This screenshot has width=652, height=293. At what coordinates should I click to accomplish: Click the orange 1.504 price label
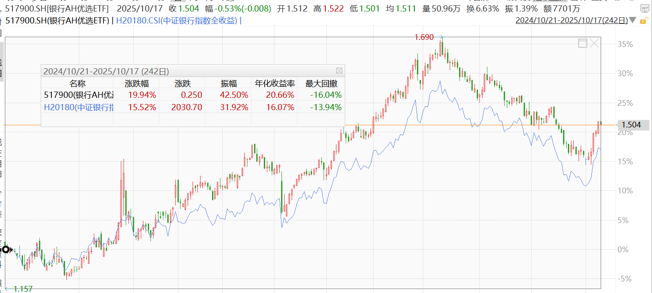[631, 125]
